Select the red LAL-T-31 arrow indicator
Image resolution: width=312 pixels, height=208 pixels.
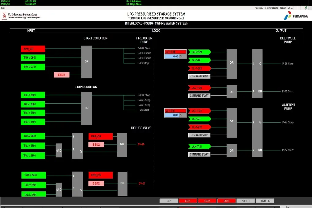[x=199, y=111]
